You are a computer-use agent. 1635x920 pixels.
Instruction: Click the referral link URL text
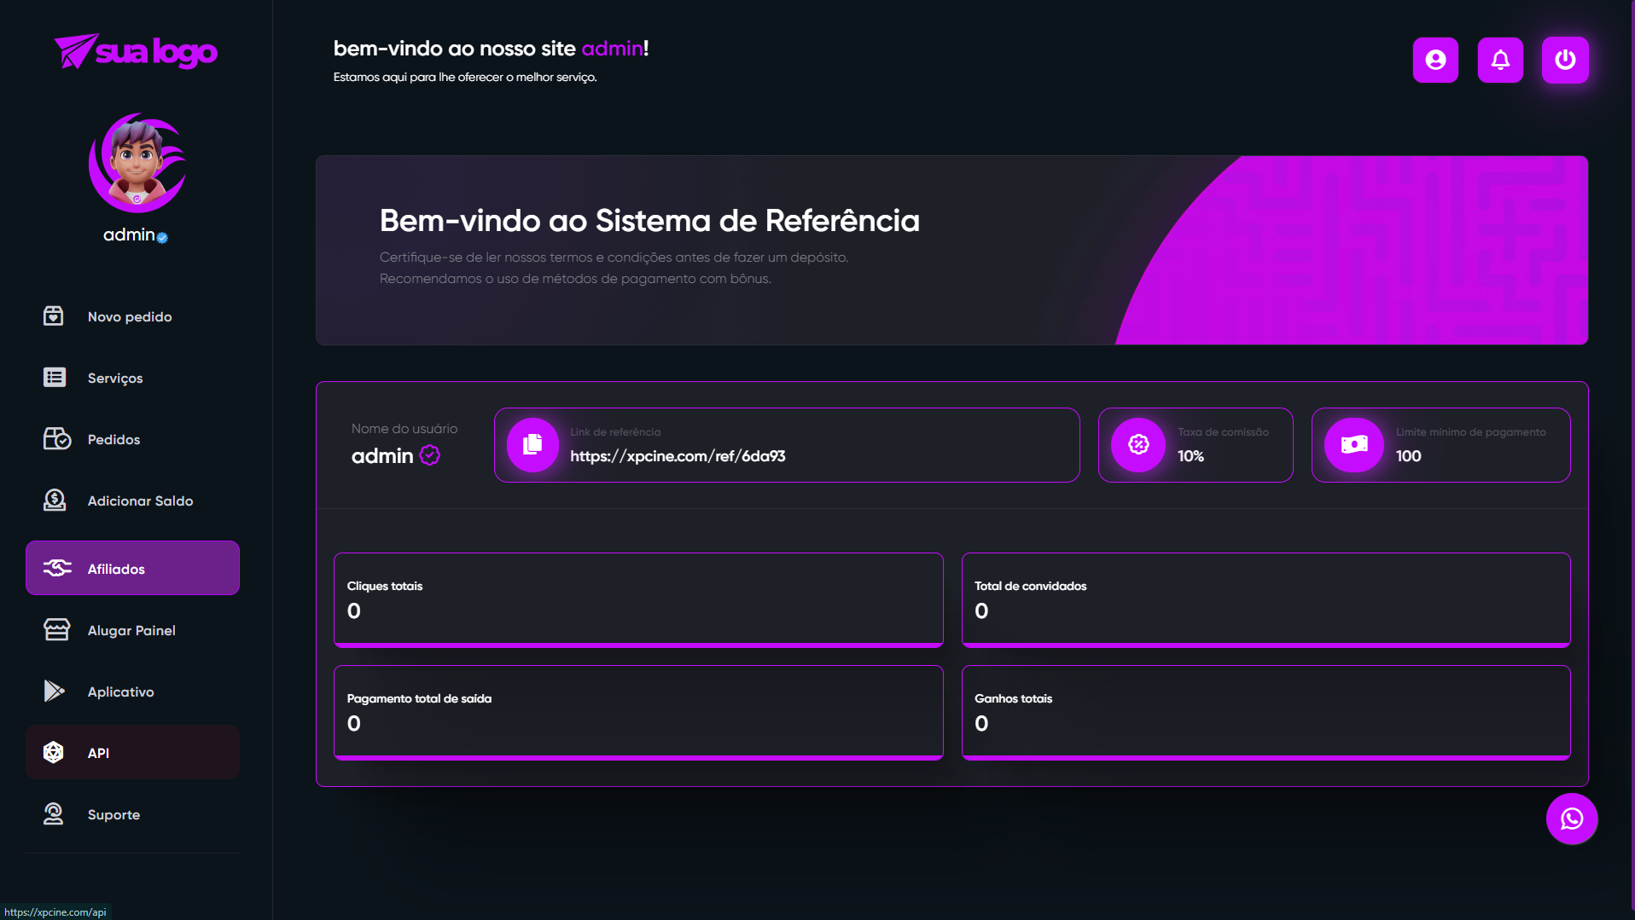pos(678,456)
